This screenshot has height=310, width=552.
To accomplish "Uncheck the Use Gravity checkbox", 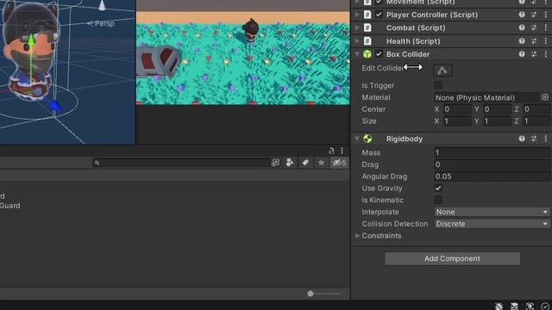I will tap(438, 189).
